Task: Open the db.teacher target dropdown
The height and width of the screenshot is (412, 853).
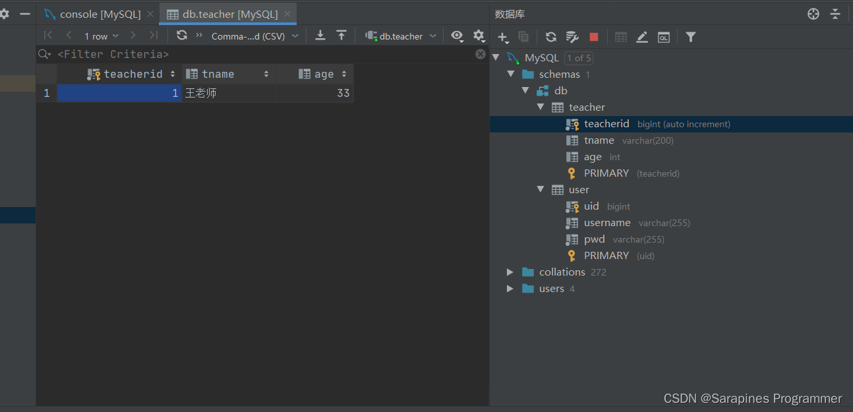Action: pyautogui.click(x=401, y=36)
